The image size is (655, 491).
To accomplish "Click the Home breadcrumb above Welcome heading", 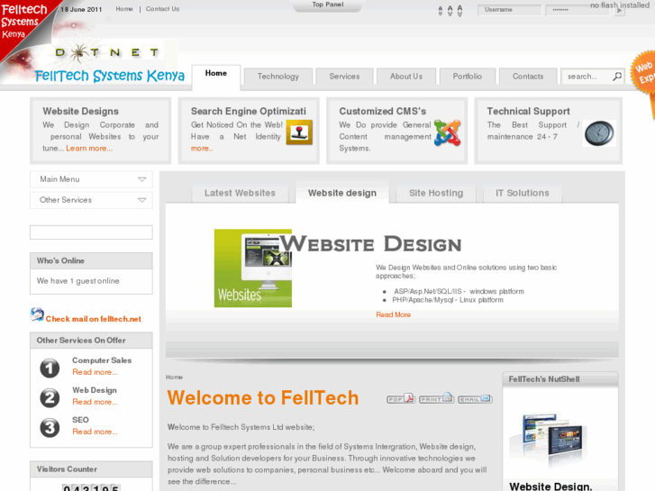I will pyautogui.click(x=174, y=377).
